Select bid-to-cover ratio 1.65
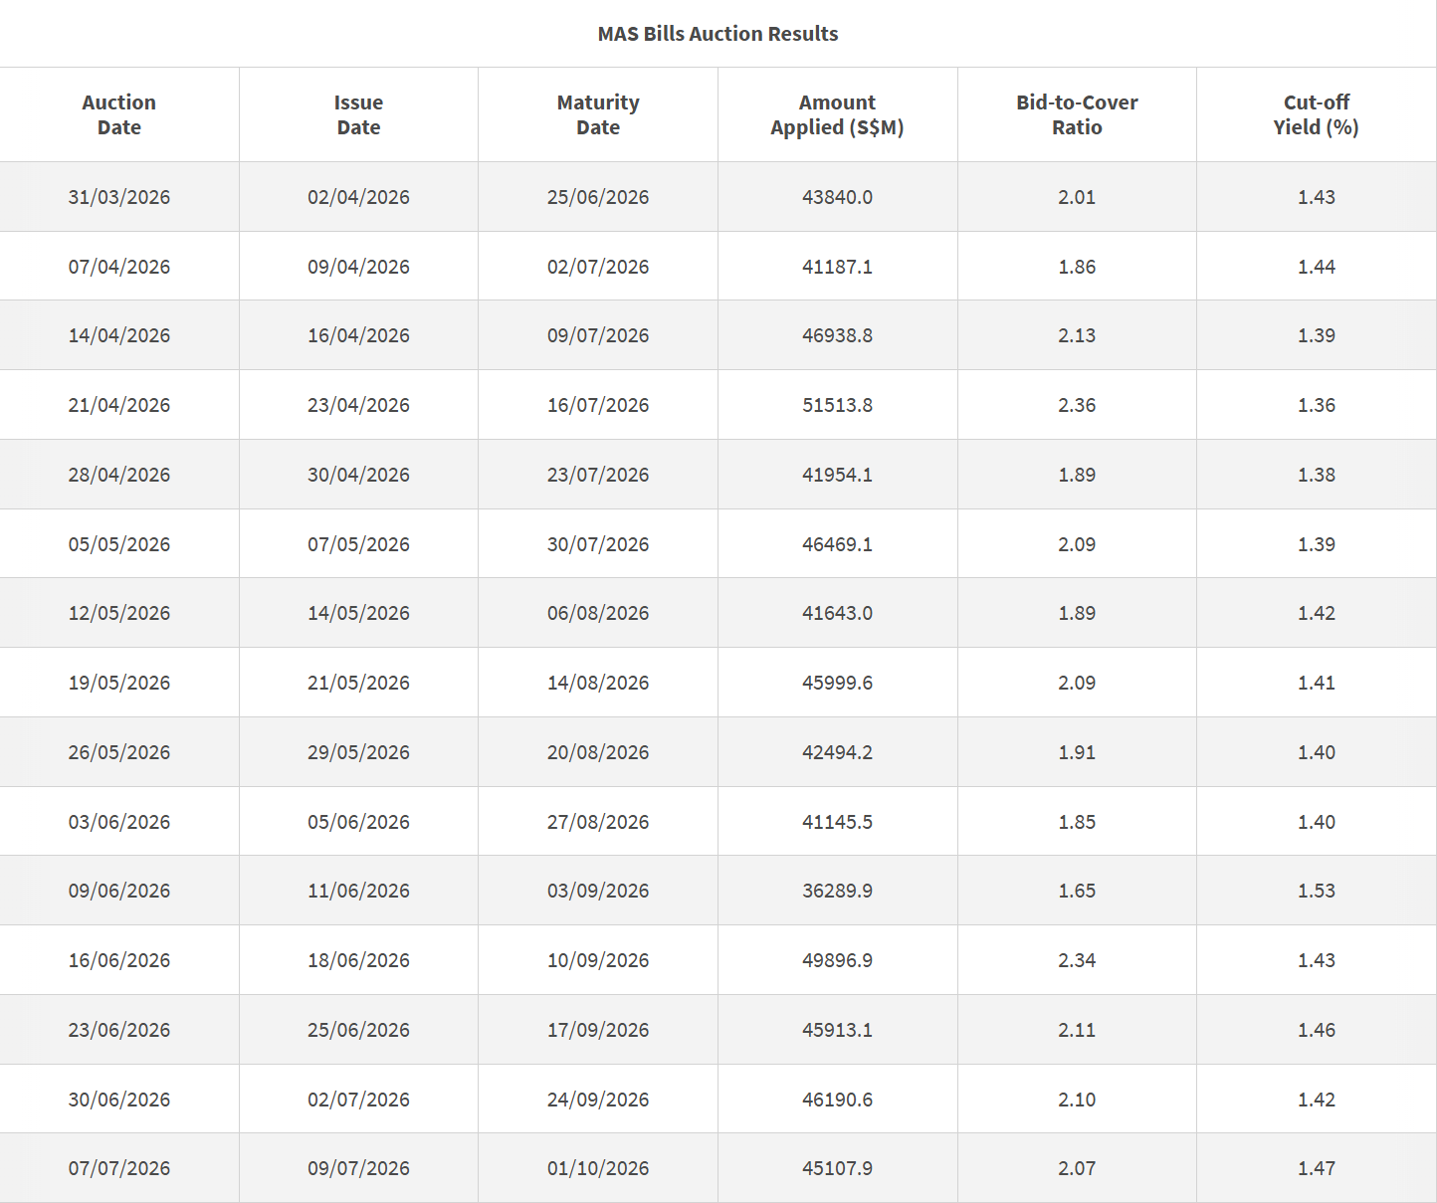Screen dimensions: 1437x1203 (1077, 891)
